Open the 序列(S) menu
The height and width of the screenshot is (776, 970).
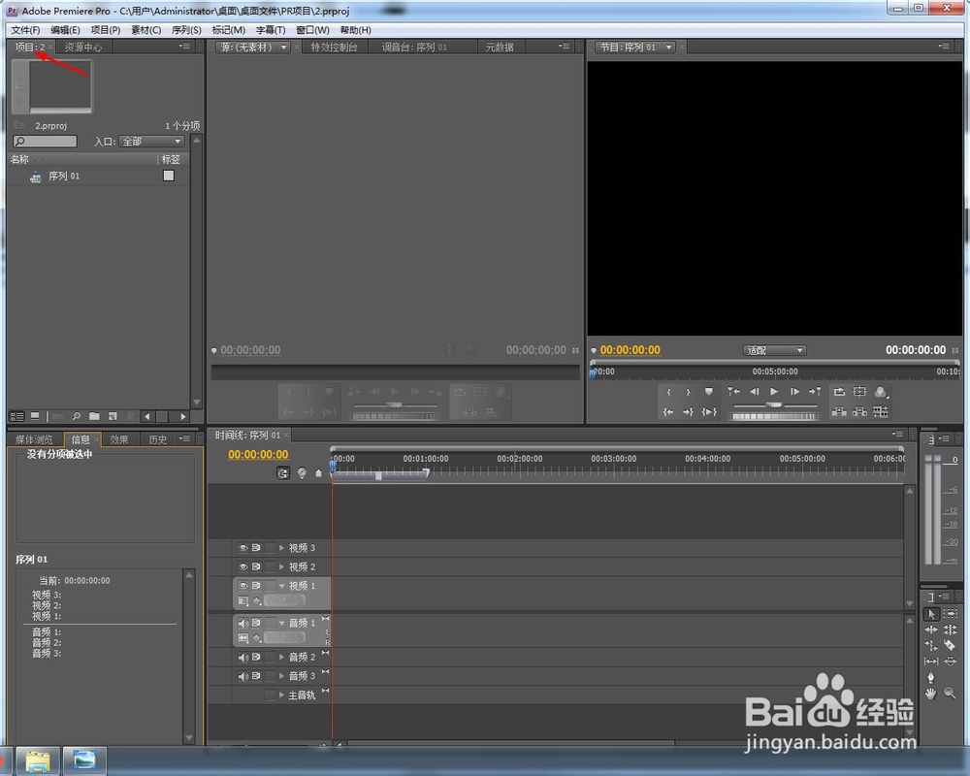coord(186,30)
